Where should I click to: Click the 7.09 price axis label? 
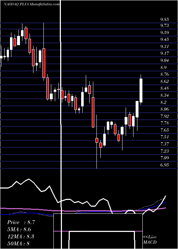164,158
